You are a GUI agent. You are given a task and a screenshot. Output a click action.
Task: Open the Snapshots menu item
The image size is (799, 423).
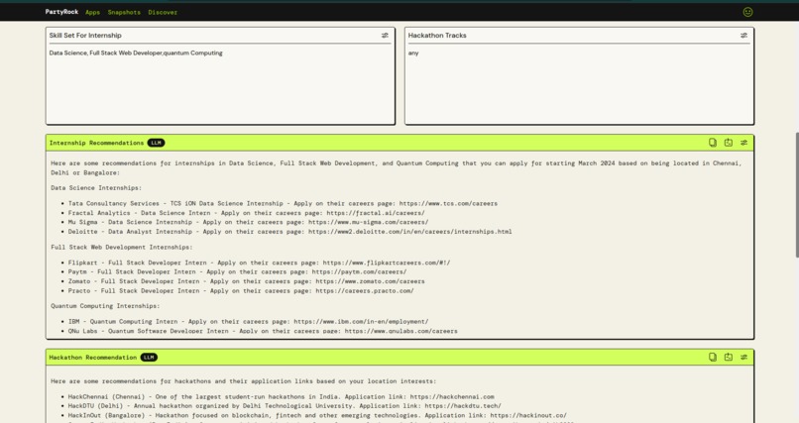(124, 12)
